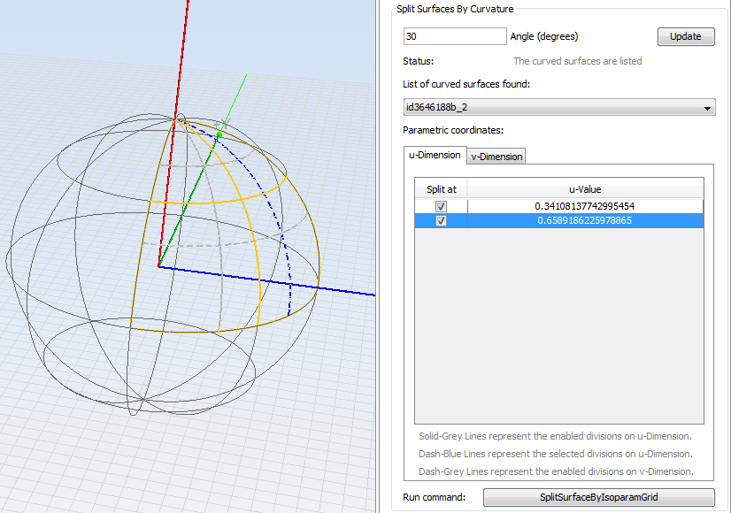Open the curved surfaces list dropdown arrow

tap(707, 108)
